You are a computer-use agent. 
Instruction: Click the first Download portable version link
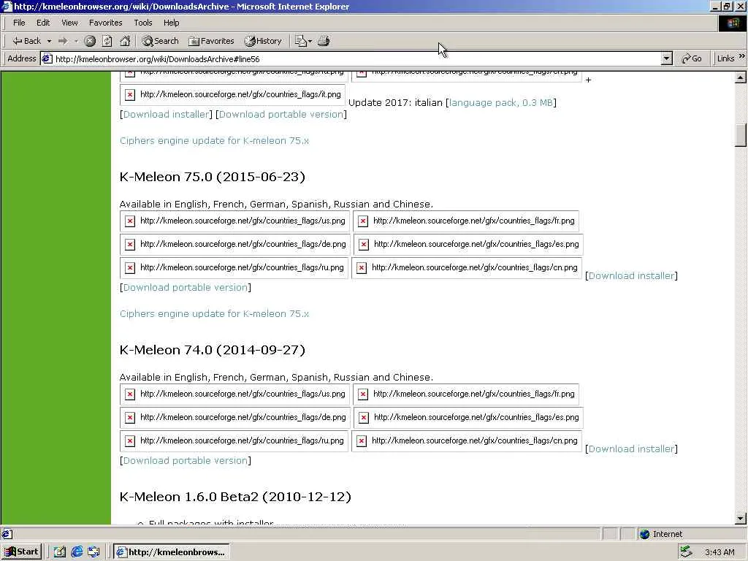(281, 115)
